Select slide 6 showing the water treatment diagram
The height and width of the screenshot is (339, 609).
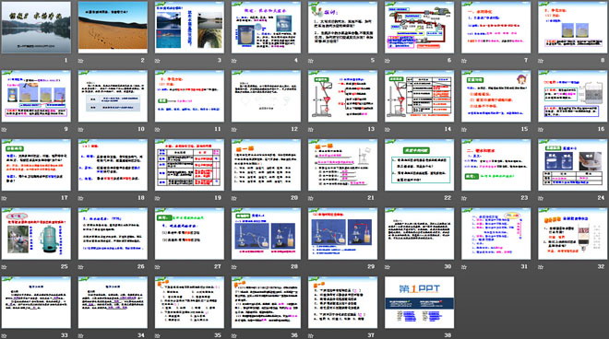(420, 27)
